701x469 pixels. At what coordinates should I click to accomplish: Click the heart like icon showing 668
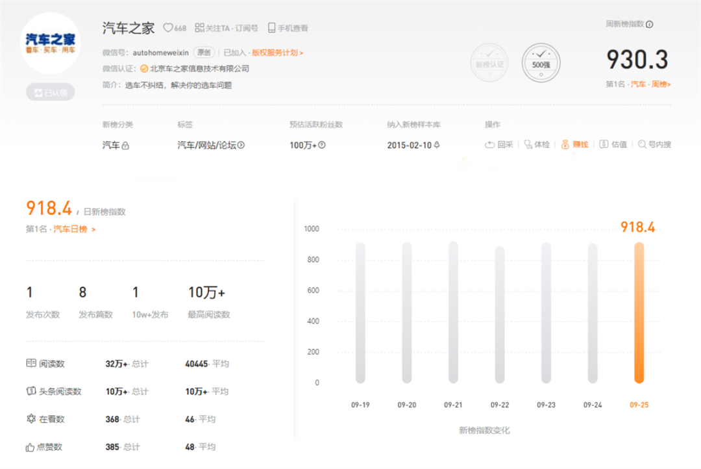click(167, 28)
